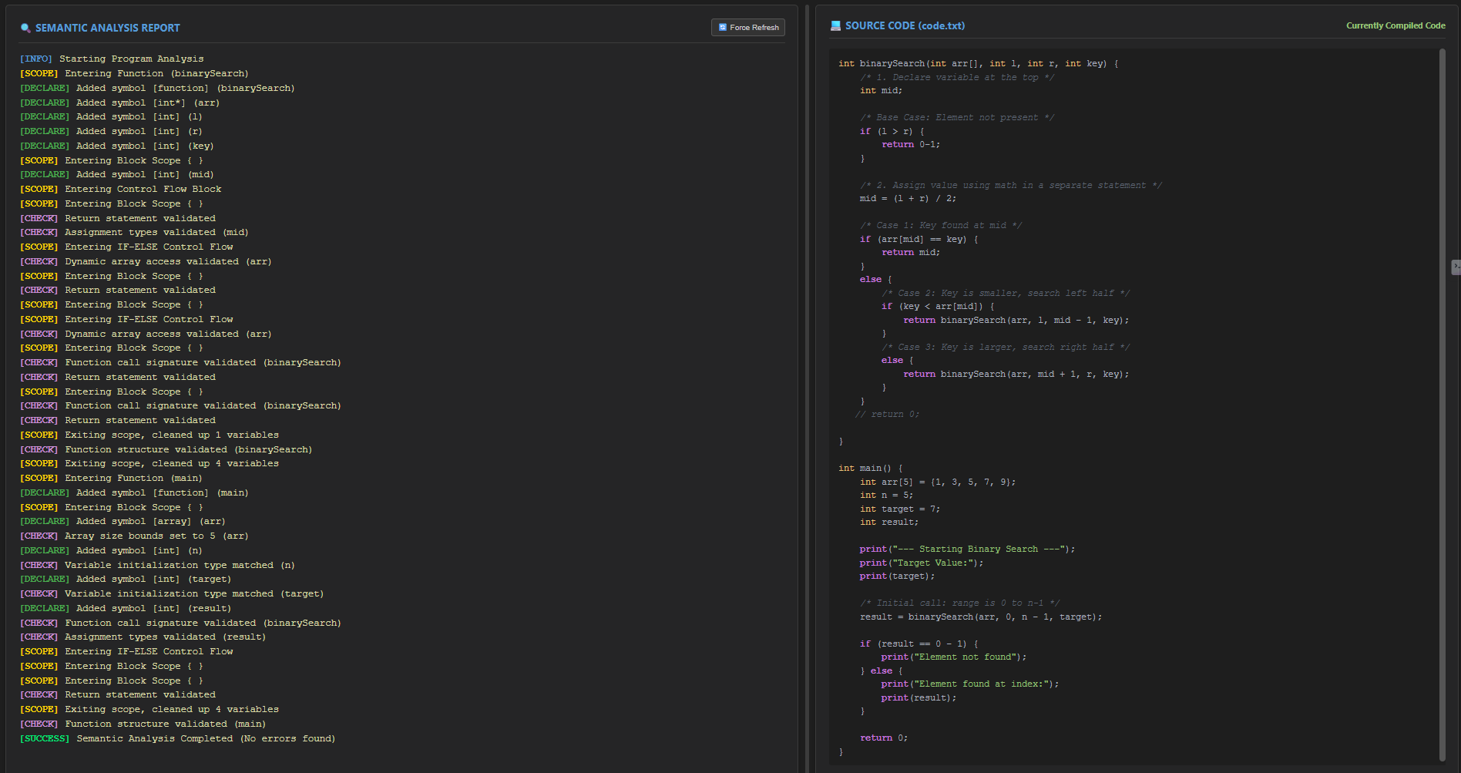This screenshot has height=773, width=1461.
Task: Select 'Variable initialization type matched (n)' line
Action: coord(157,565)
